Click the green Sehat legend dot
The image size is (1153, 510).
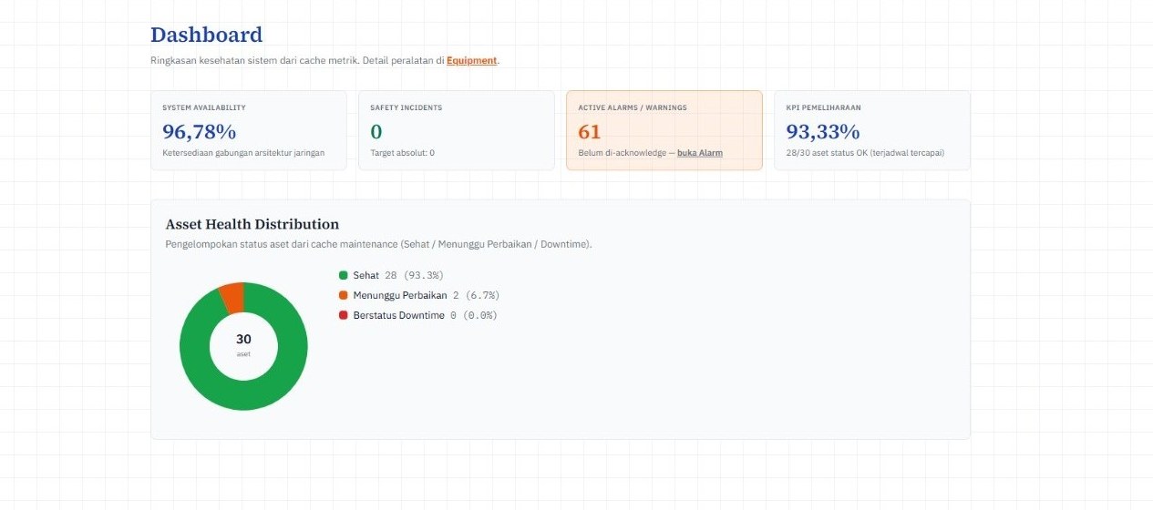tap(344, 275)
